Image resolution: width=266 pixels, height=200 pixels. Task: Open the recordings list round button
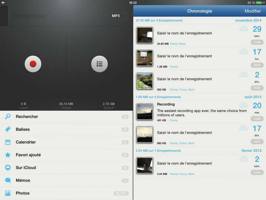[99, 64]
